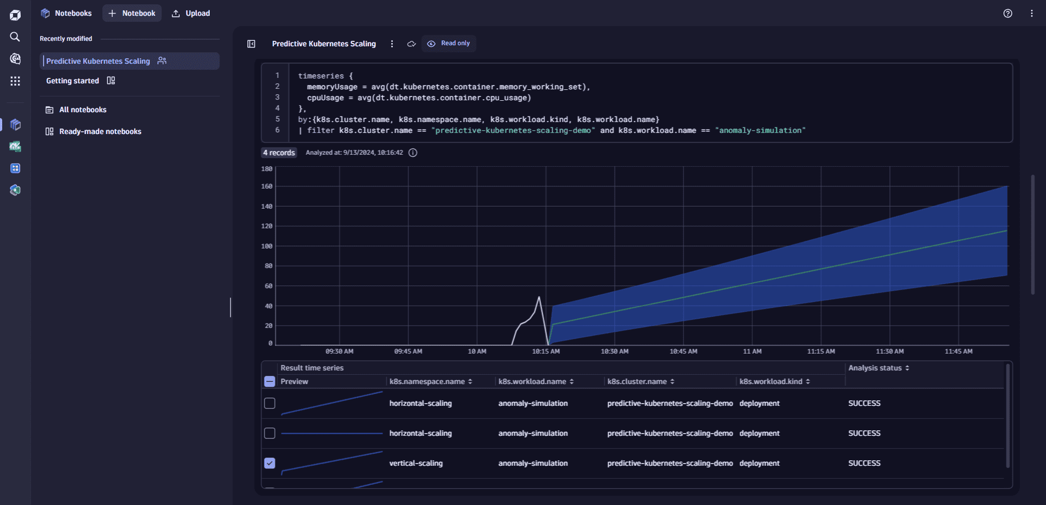Image resolution: width=1046 pixels, height=505 pixels.
Task: Click the cloud sync status icon
Action: pos(411,44)
